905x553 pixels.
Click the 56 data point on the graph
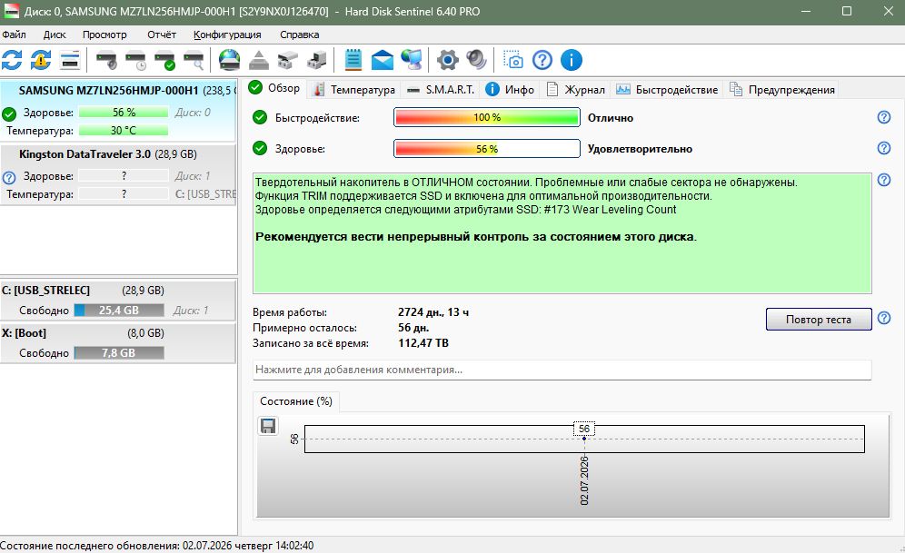(x=584, y=439)
